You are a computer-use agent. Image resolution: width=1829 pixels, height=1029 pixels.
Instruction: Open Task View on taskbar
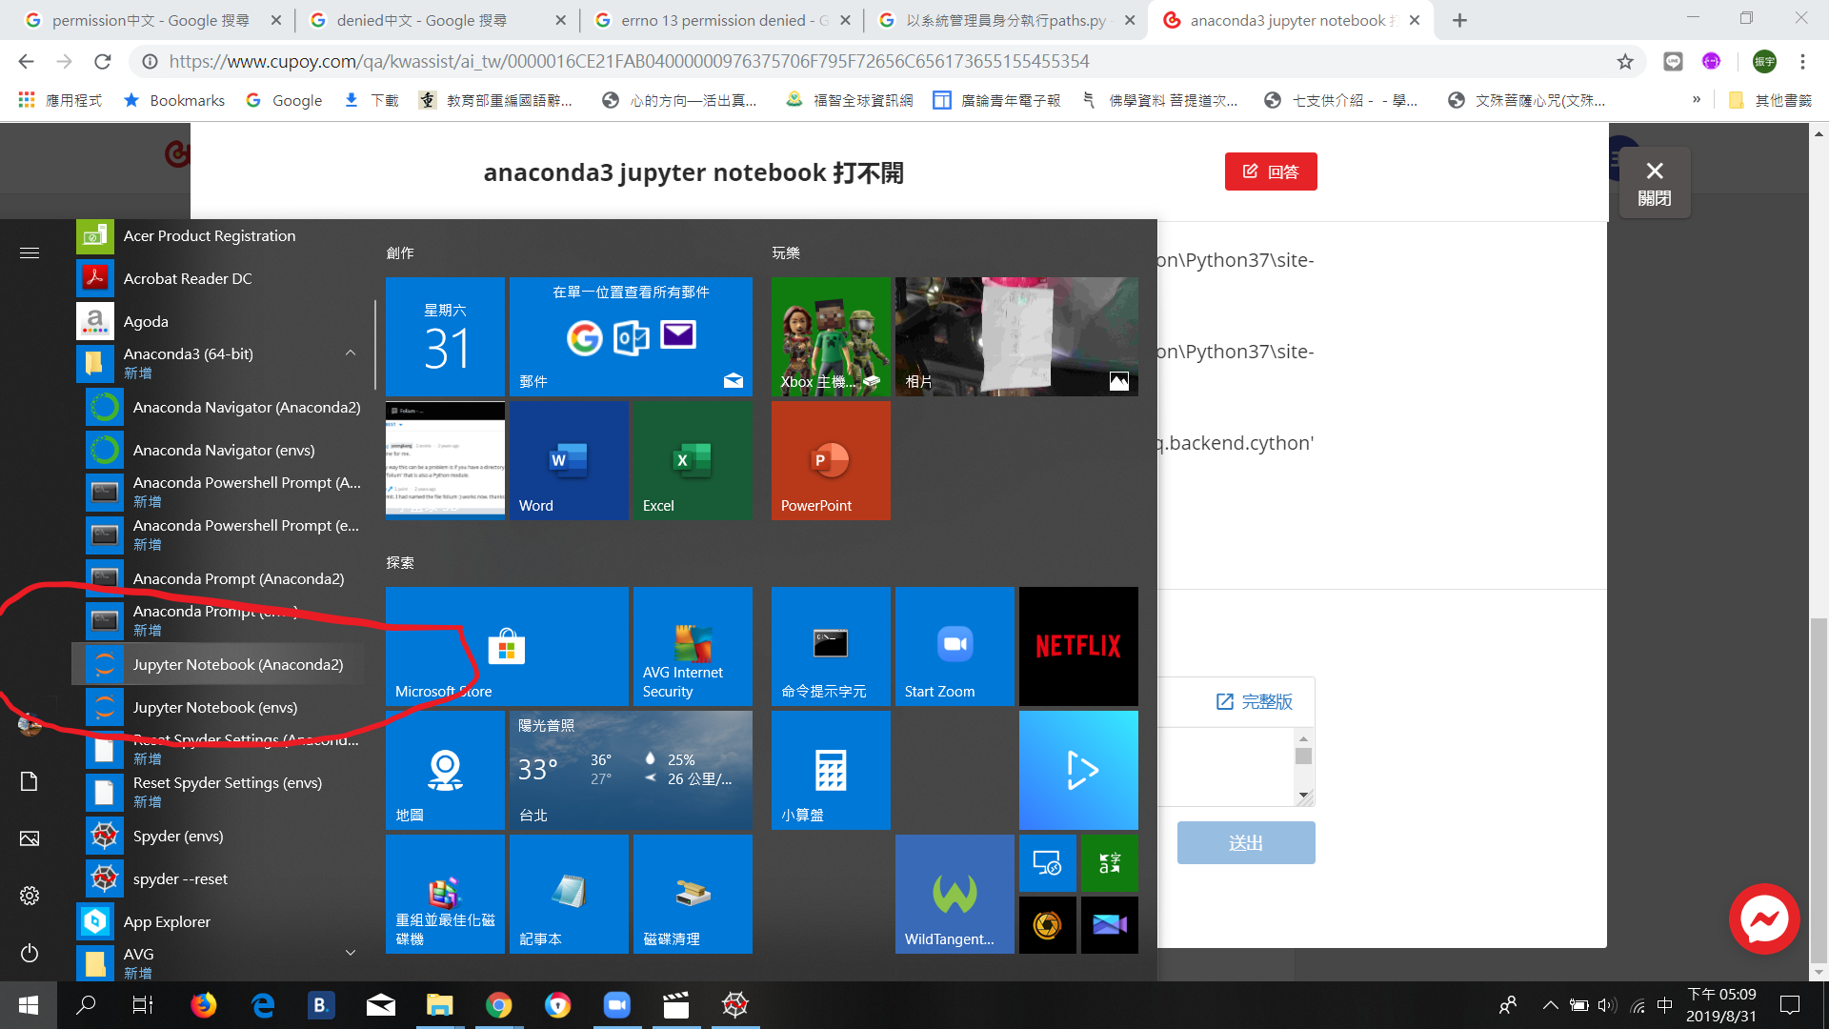click(x=143, y=1005)
